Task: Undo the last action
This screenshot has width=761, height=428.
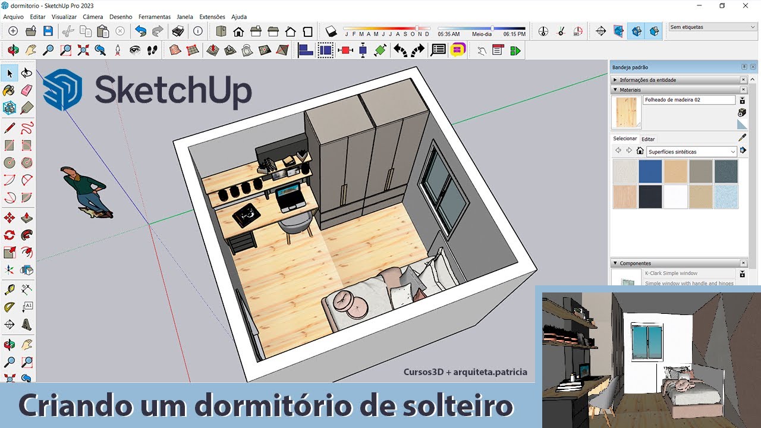Action: point(140,32)
